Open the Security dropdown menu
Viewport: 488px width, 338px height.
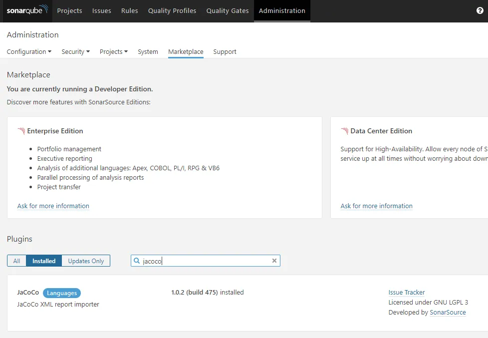[x=75, y=51]
